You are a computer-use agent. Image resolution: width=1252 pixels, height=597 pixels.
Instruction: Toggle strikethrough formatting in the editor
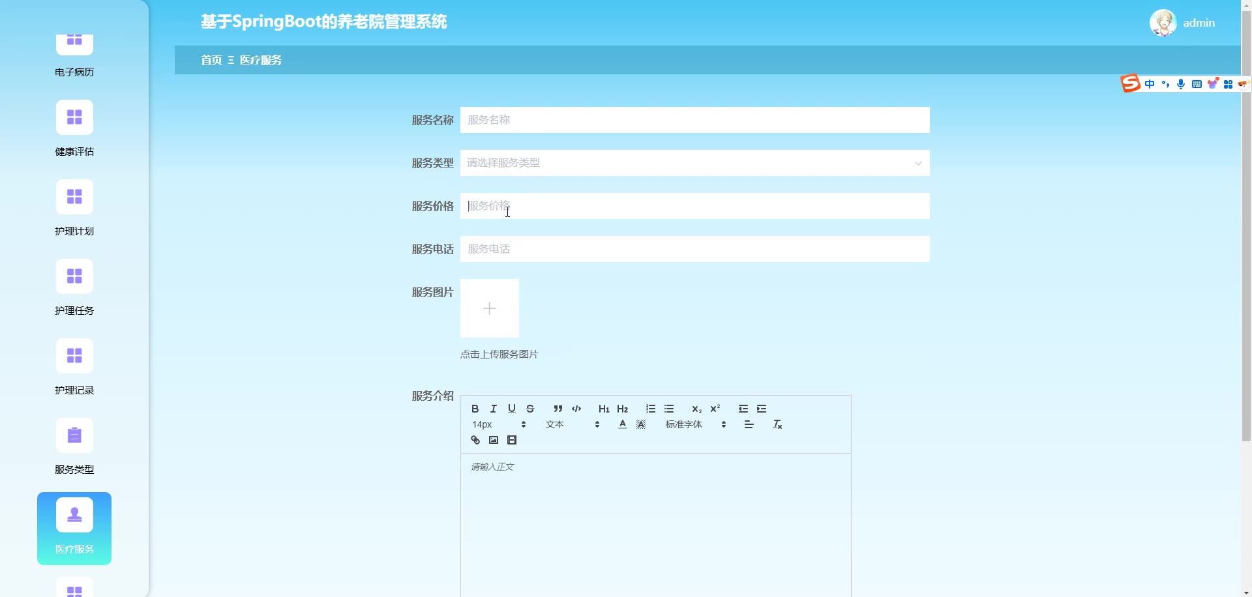pyautogui.click(x=530, y=409)
